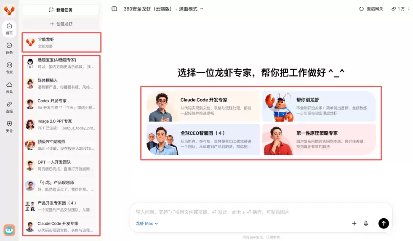
Task: Open the 1万 credits indicator
Action: click(400, 9)
